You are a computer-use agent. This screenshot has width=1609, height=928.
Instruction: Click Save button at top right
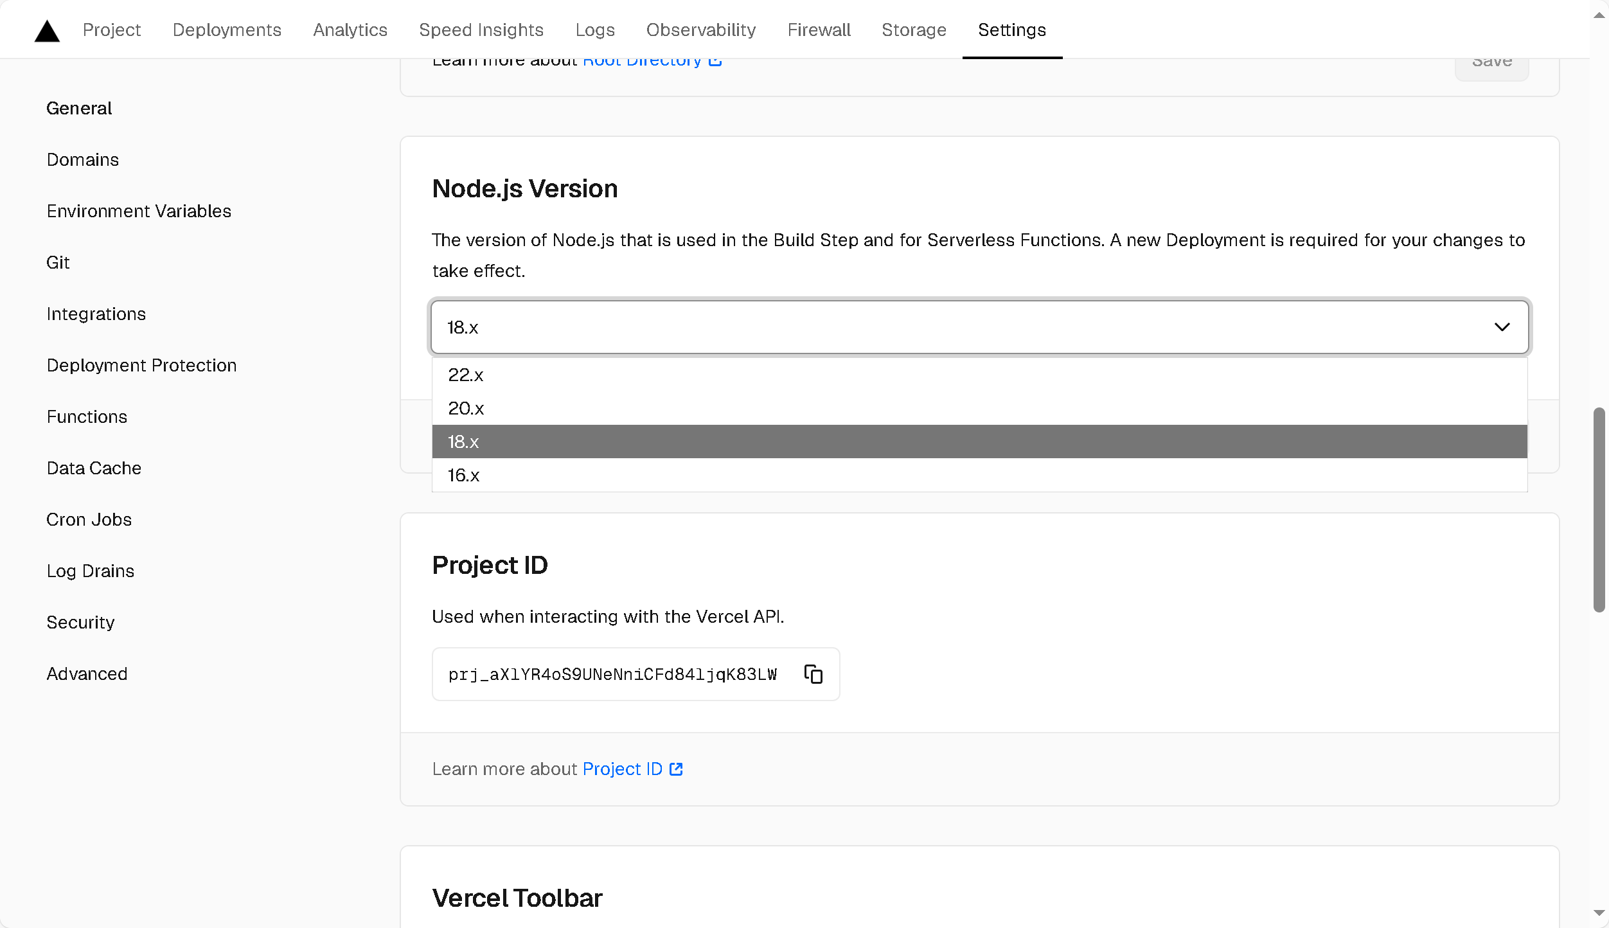coord(1492,60)
